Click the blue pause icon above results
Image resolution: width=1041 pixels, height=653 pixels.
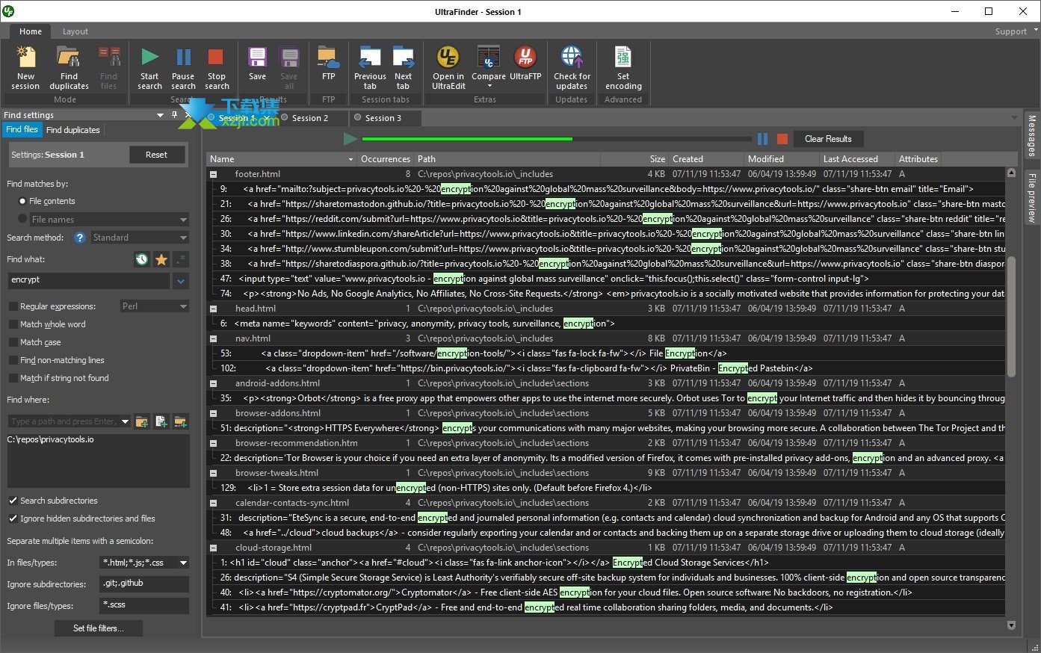point(762,139)
